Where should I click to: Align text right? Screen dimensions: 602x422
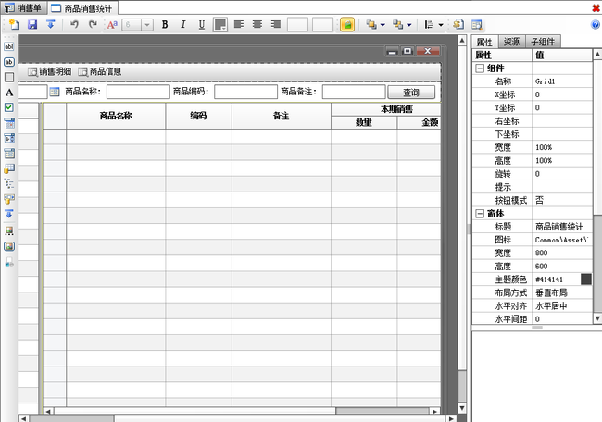pyautogui.click(x=276, y=25)
